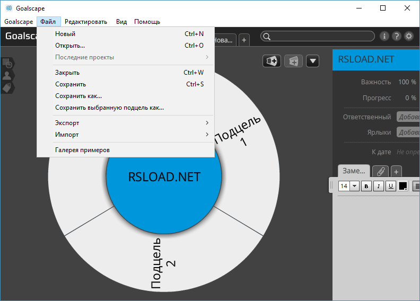Maximize the Goalscape window

click(383, 8)
